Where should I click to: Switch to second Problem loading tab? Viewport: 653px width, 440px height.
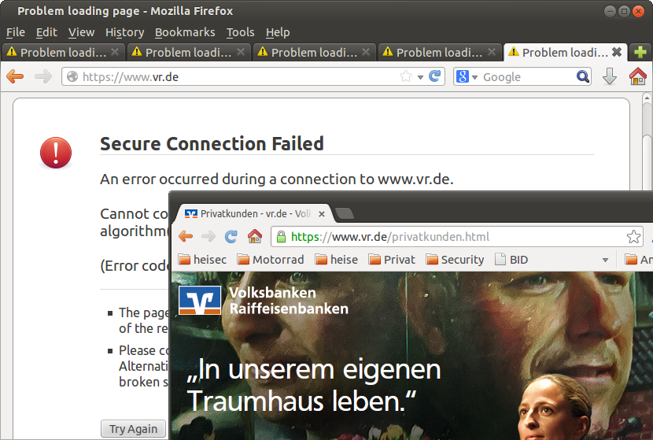pyautogui.click(x=188, y=52)
